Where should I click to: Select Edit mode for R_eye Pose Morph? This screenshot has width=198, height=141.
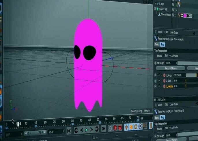164,128
